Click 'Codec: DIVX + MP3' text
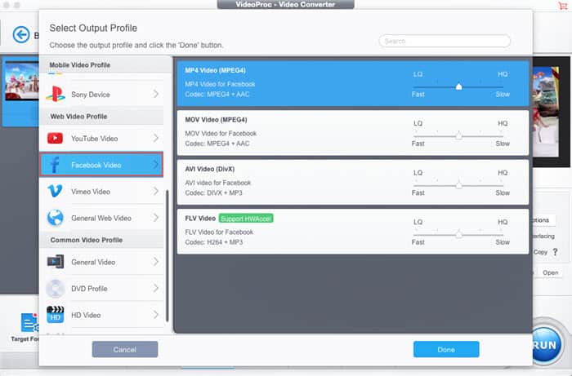The width and height of the screenshot is (572, 376). click(213, 193)
